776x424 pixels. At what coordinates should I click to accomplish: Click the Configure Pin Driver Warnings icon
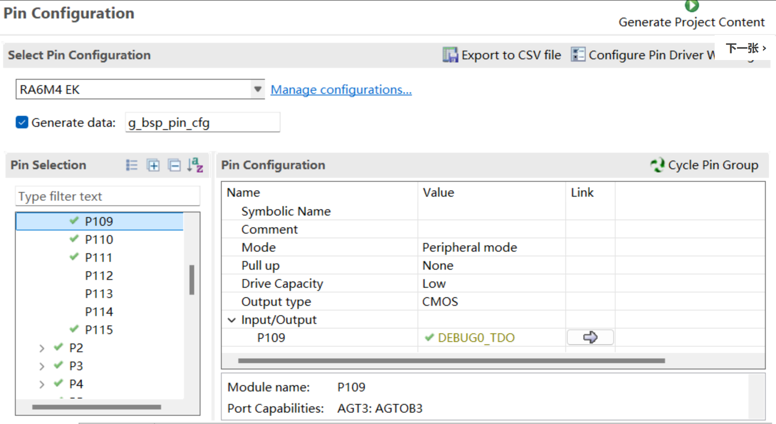tap(578, 55)
